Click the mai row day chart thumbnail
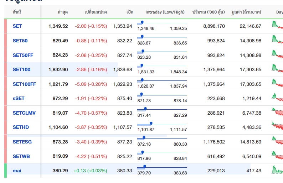Screen dimensions: 283x183 click(277, 169)
